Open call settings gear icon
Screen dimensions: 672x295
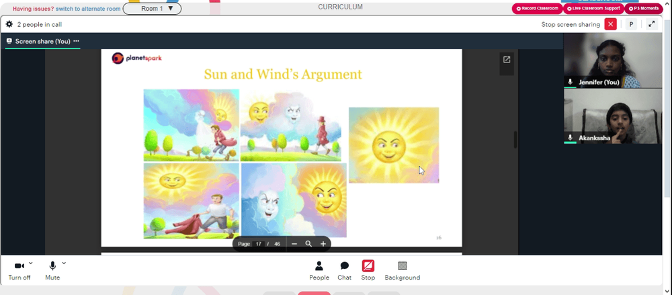click(x=9, y=24)
